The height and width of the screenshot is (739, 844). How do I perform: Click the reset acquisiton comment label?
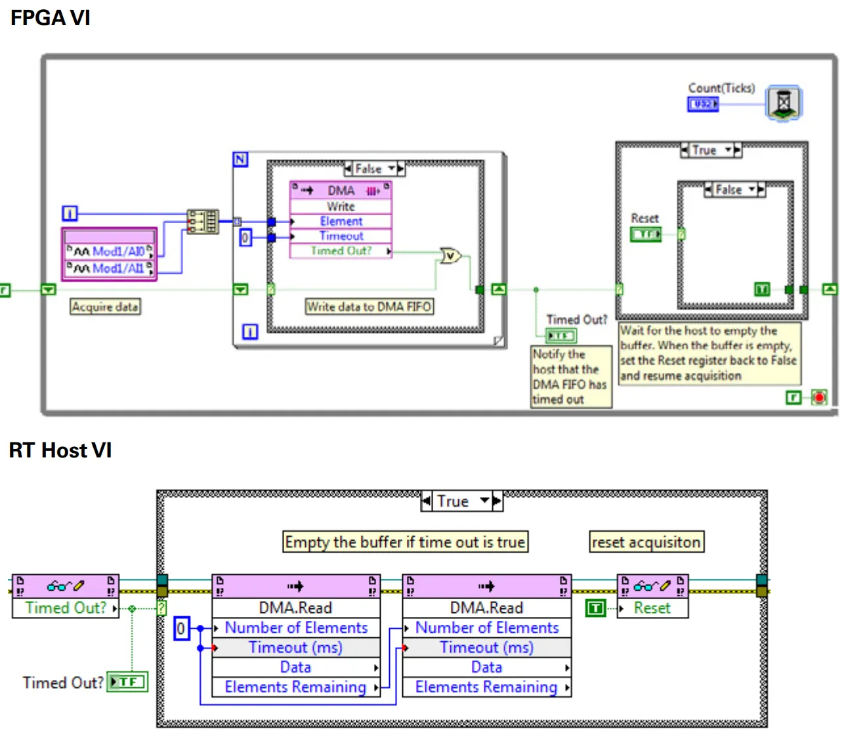pos(646,542)
